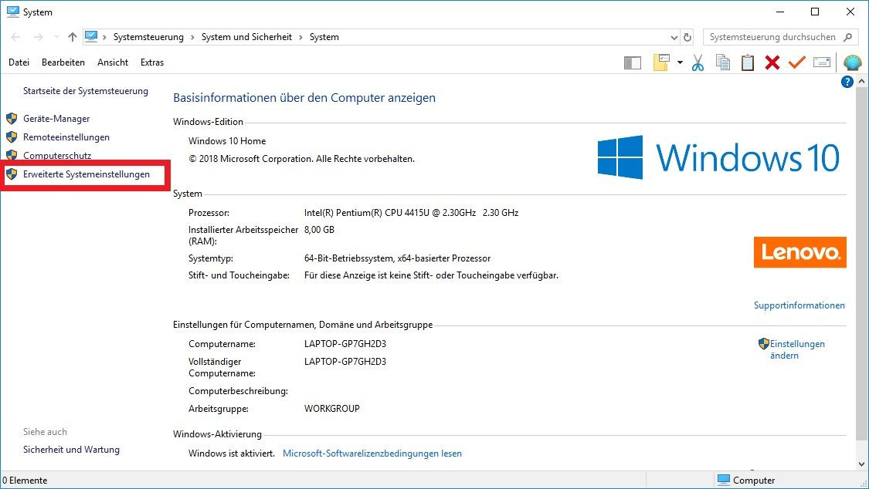Screen dimensions: 869x489
Task: Select Systemsteuerung in breadcrumb path
Action: (x=148, y=37)
